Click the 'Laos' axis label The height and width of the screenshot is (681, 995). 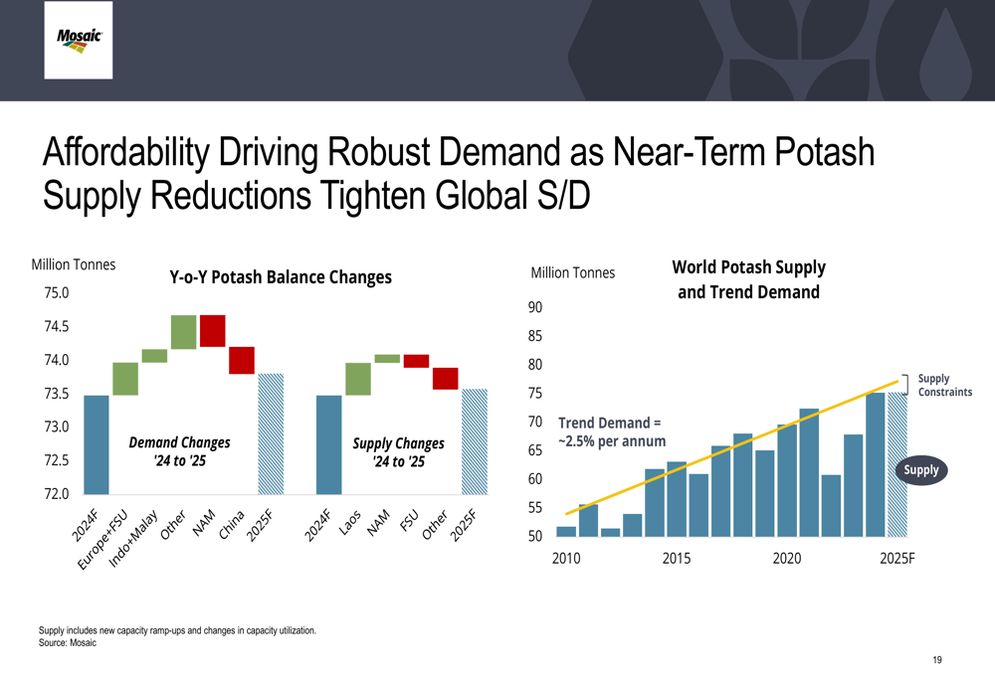tap(349, 523)
